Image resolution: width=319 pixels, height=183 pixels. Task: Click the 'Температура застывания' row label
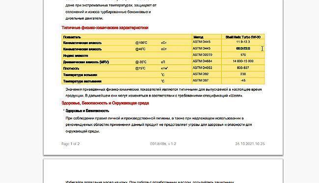pos(82,81)
